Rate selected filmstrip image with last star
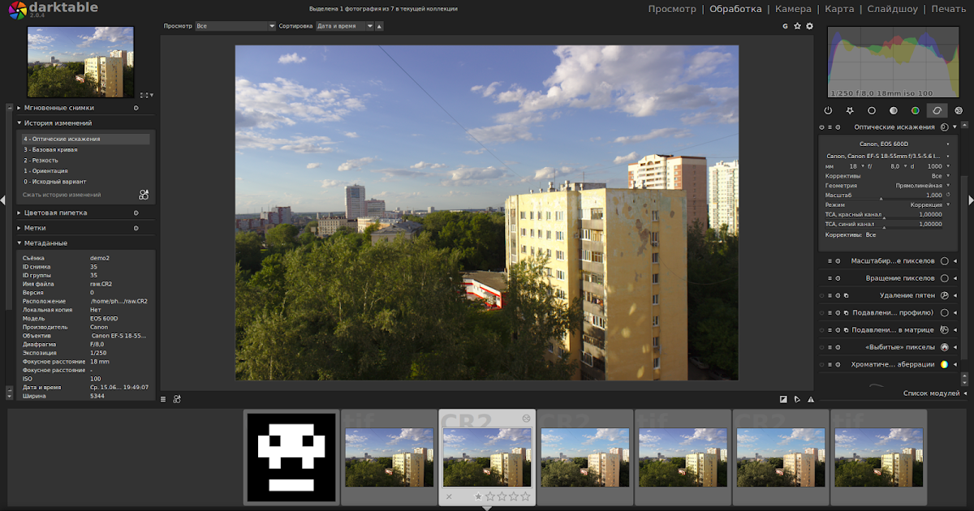 pyautogui.click(x=525, y=496)
